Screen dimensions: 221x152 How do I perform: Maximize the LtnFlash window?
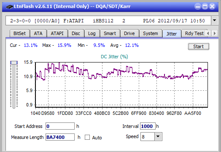click(x=205, y=6)
